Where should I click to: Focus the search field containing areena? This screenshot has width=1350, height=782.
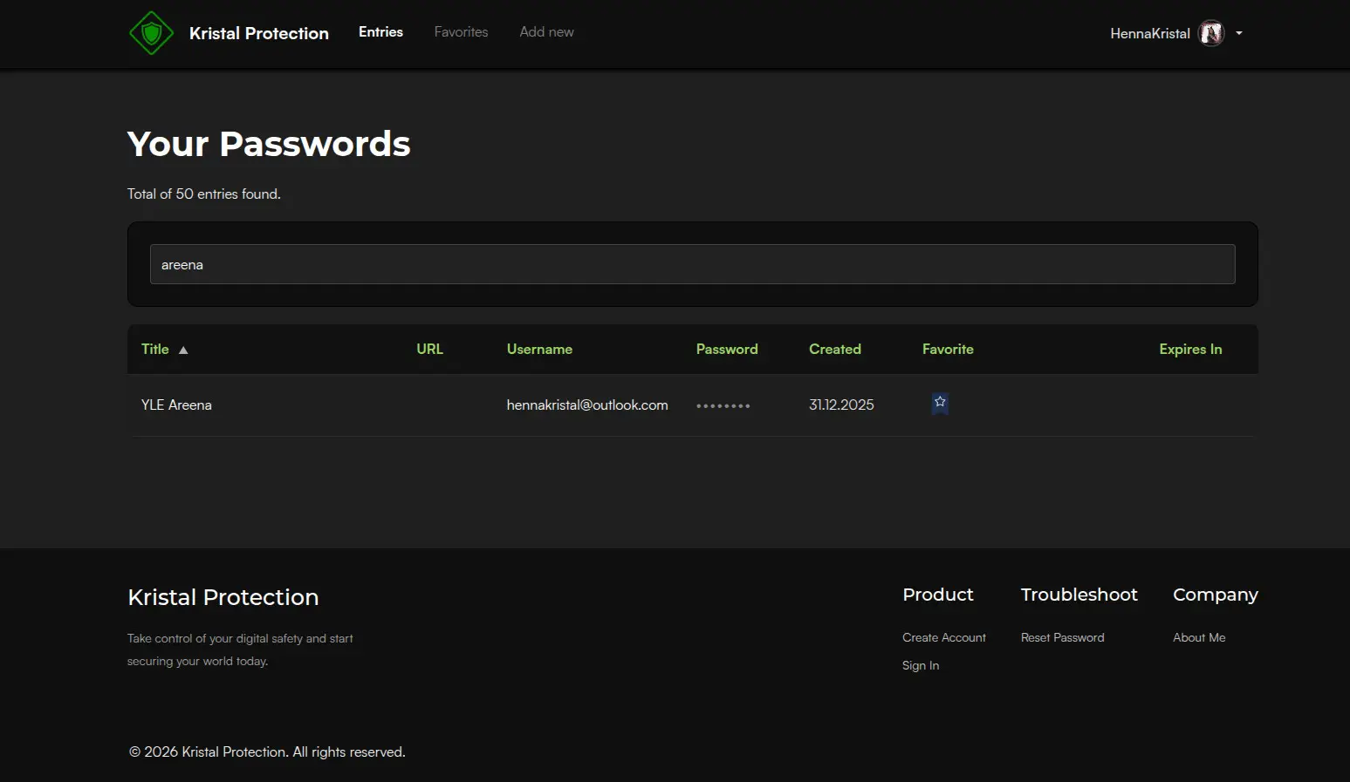(x=692, y=264)
